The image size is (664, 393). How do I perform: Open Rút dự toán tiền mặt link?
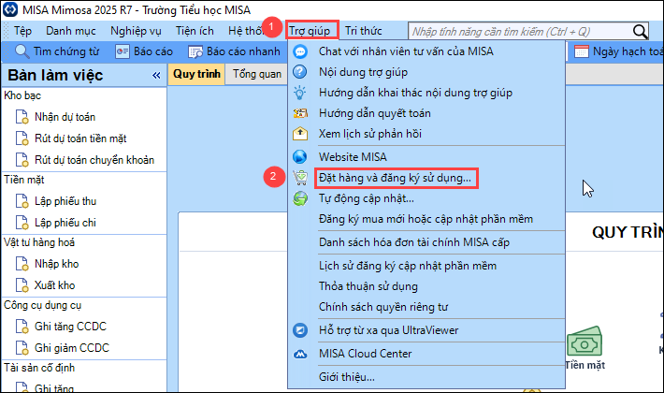click(x=80, y=138)
